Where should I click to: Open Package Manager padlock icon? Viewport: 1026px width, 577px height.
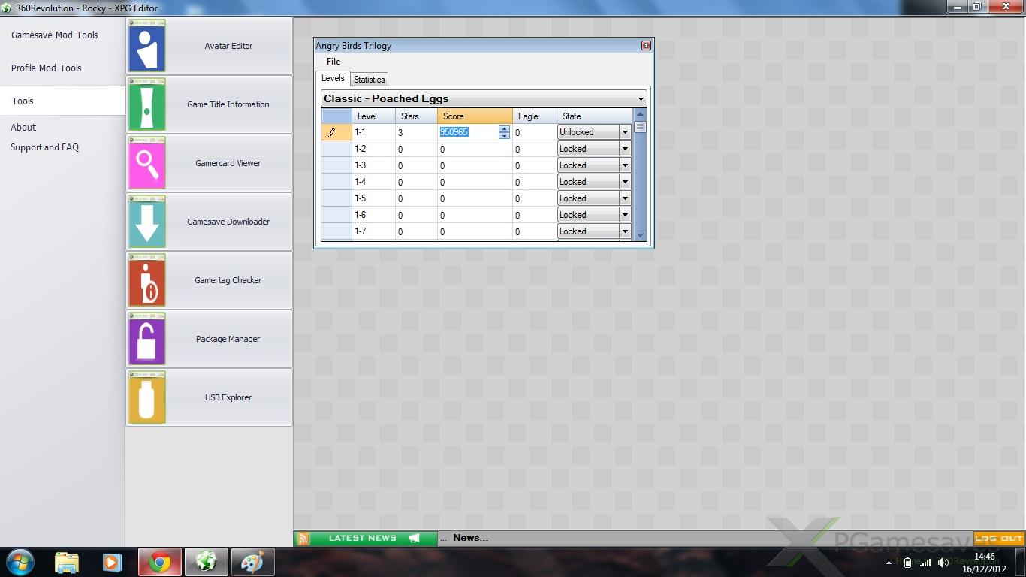coord(147,340)
